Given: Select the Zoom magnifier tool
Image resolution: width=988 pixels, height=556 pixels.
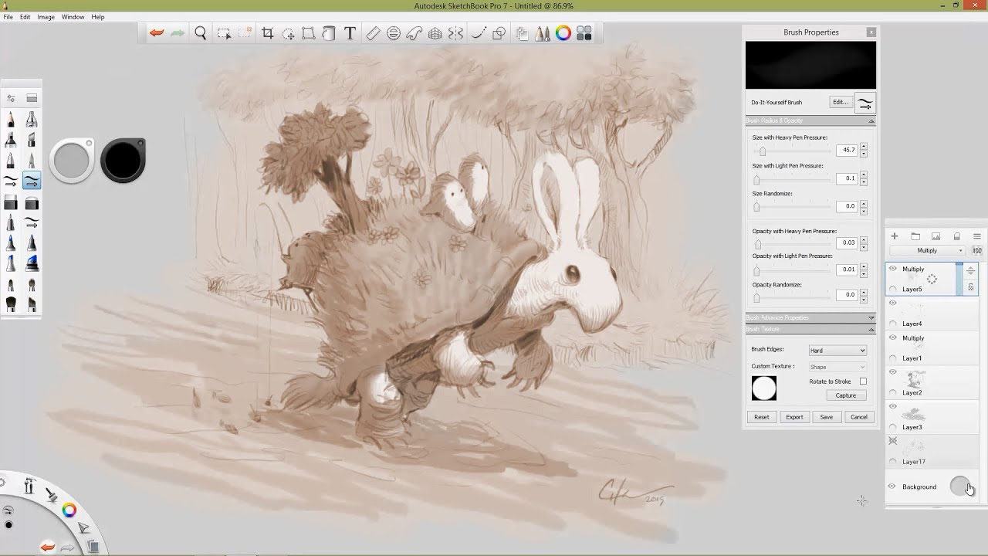Looking at the screenshot, I should 201,33.
